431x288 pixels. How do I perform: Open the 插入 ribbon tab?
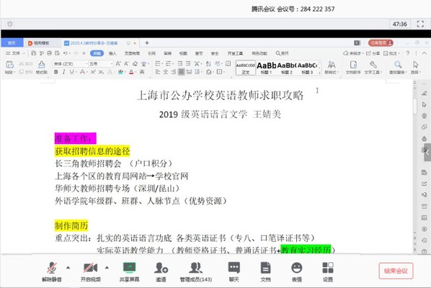coord(112,53)
